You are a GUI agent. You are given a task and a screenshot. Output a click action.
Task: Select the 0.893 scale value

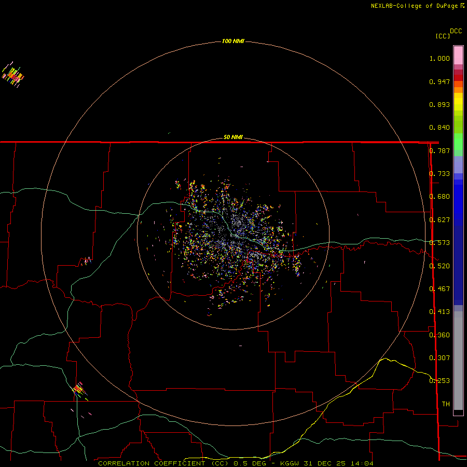point(439,104)
